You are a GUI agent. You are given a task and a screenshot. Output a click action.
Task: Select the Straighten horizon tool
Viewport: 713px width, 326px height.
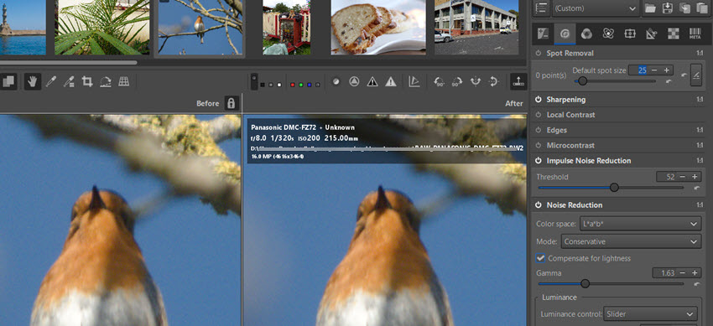[x=106, y=82]
